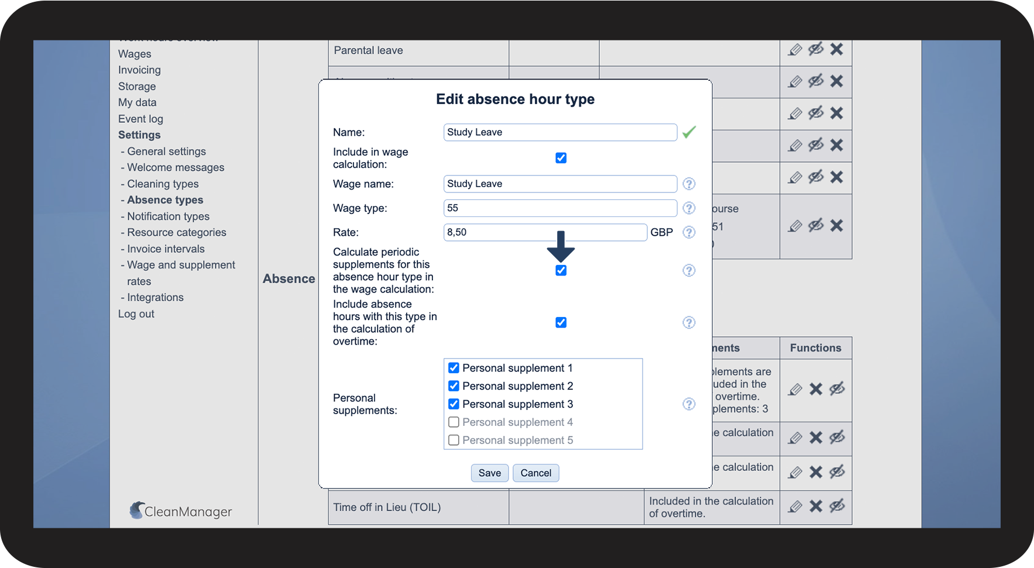
Task: Click the Wage type input field
Action: pos(560,208)
